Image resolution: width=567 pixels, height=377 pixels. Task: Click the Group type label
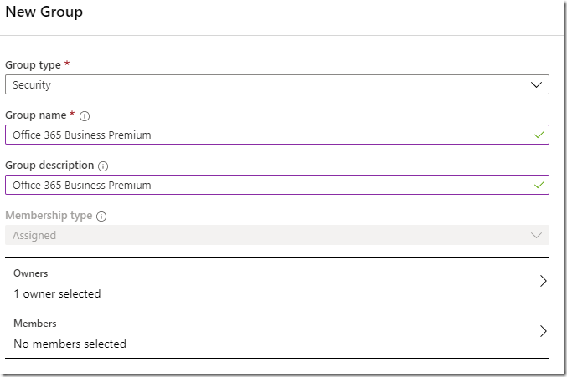[x=33, y=65]
